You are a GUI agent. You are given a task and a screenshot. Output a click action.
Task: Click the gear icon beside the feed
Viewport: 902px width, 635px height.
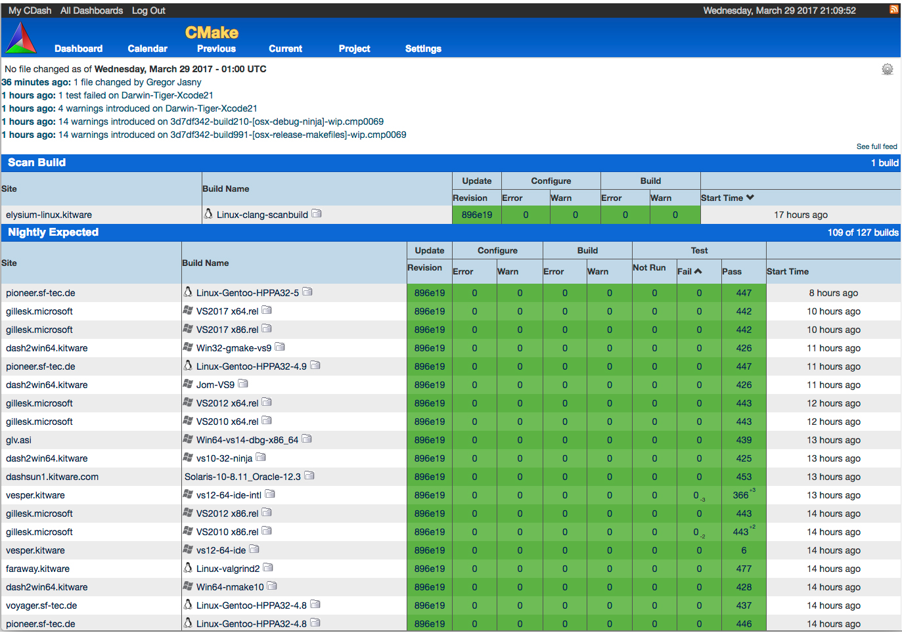(887, 69)
